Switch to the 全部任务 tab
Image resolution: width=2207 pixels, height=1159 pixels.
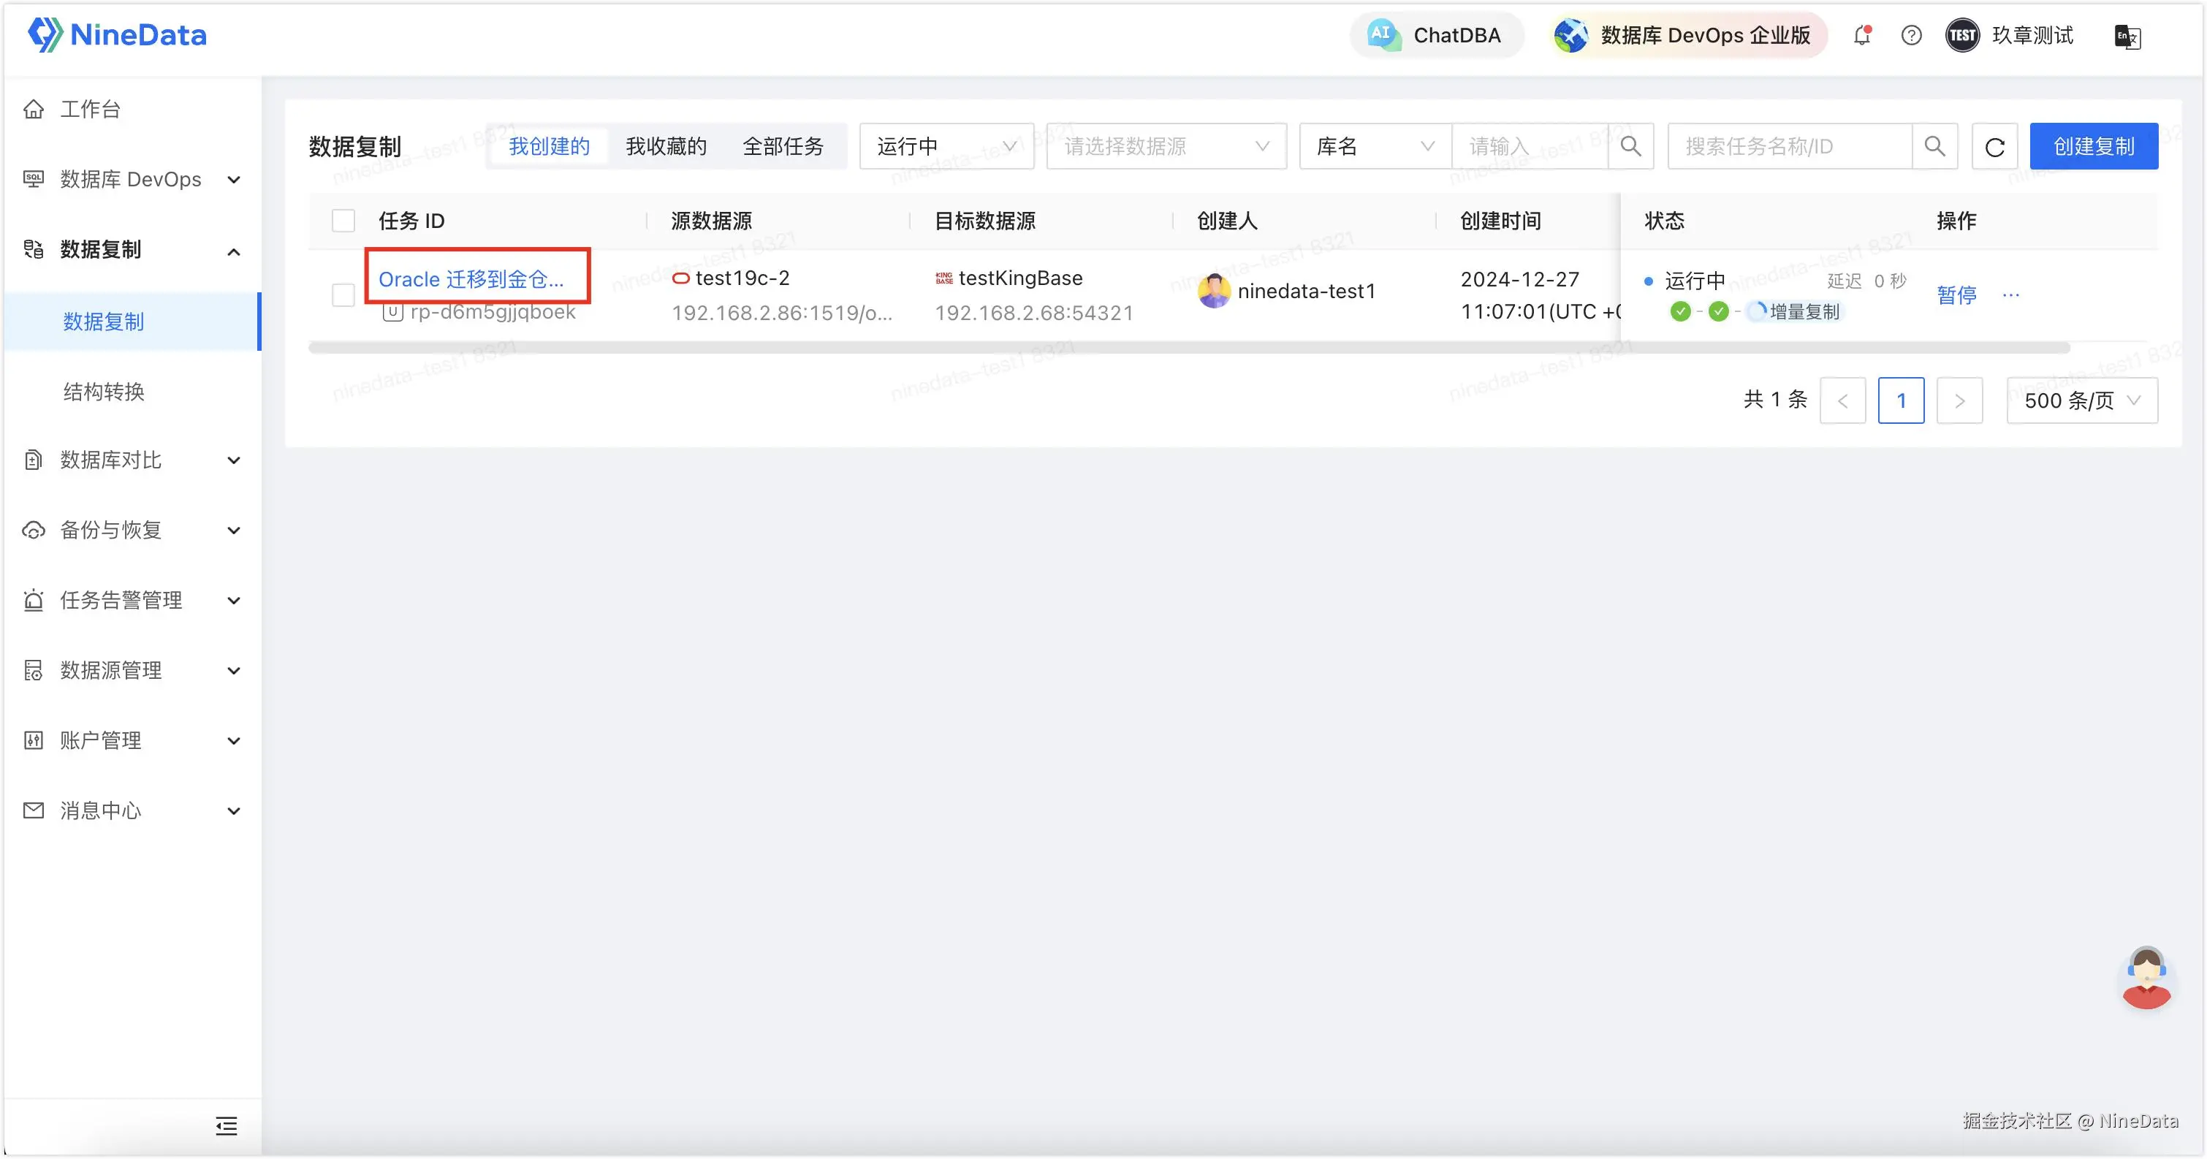pyautogui.click(x=782, y=146)
